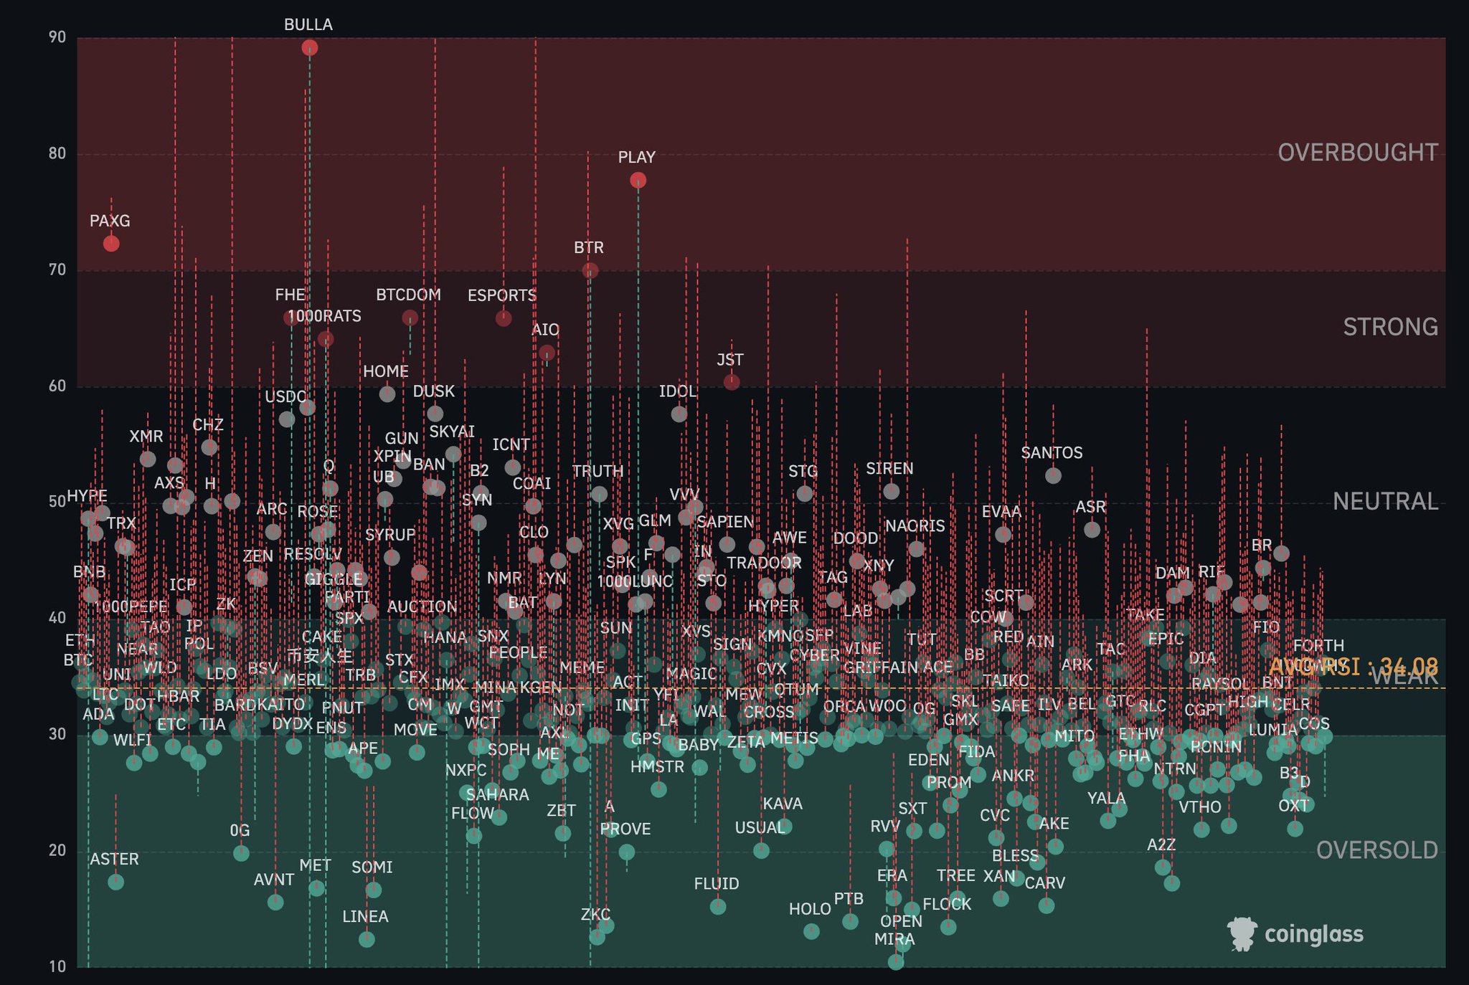This screenshot has width=1469, height=985.
Task: Select the ESPORTS data point marker
Action: [504, 318]
